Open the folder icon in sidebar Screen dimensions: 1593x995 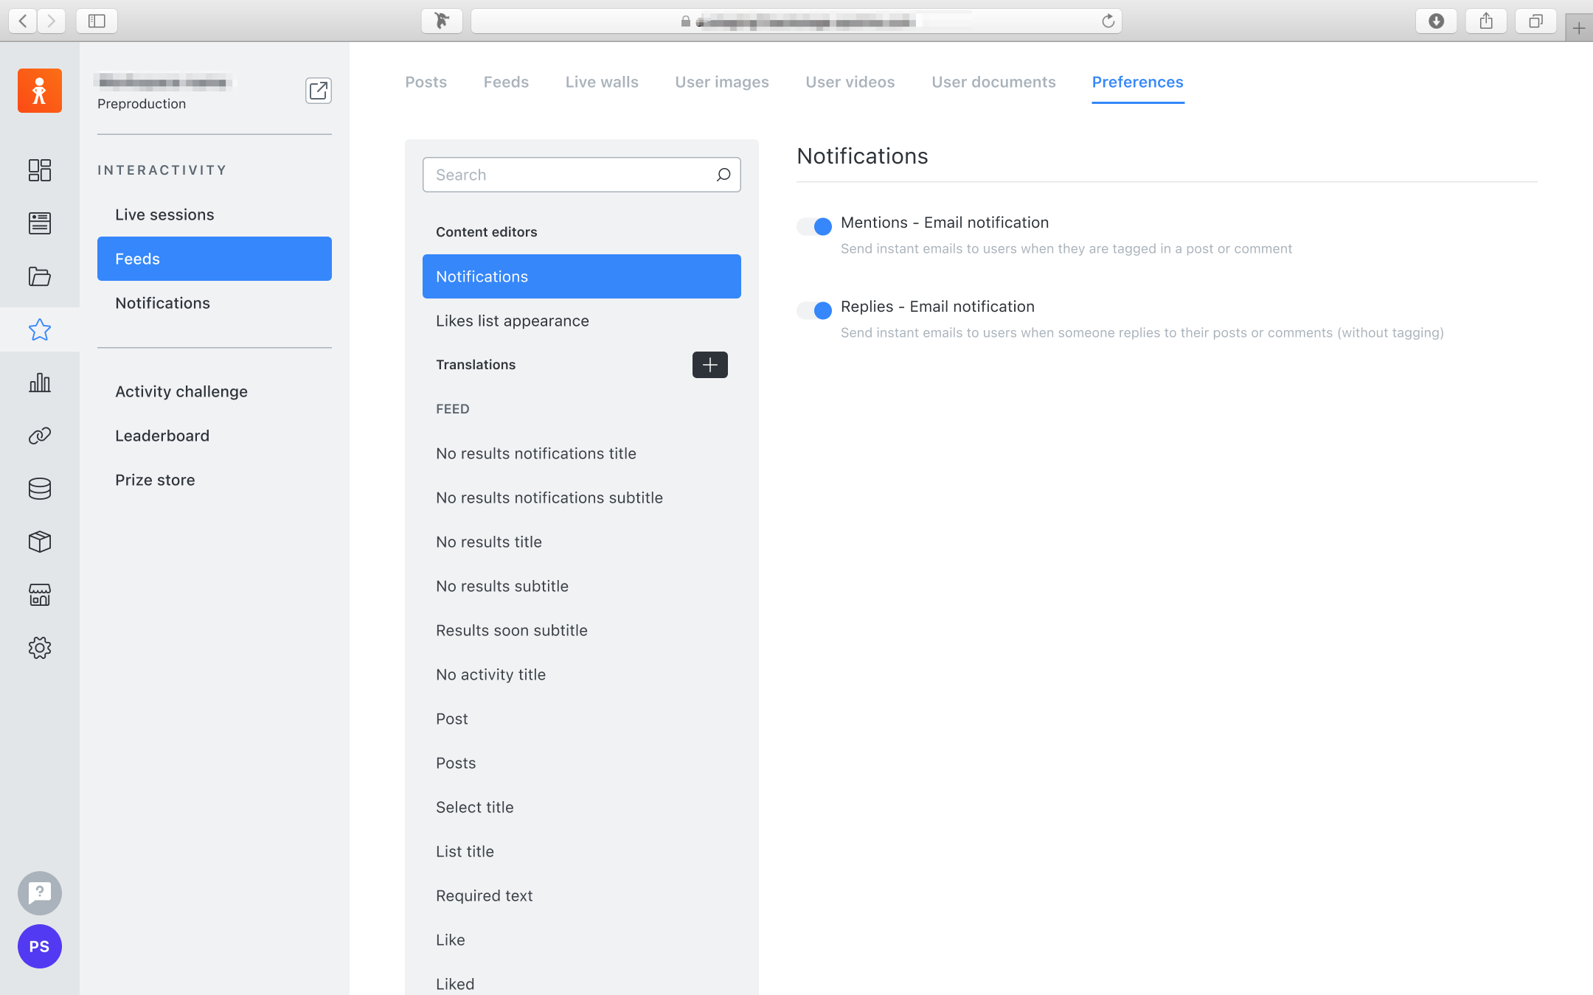click(40, 276)
